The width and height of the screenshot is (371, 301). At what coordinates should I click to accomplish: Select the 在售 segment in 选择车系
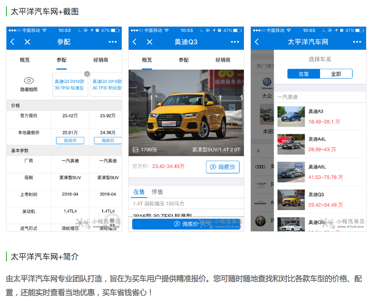(x=304, y=74)
